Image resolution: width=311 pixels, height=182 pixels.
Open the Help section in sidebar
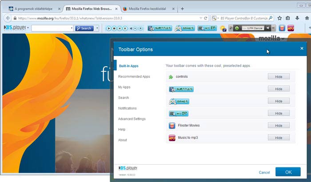(x=122, y=129)
